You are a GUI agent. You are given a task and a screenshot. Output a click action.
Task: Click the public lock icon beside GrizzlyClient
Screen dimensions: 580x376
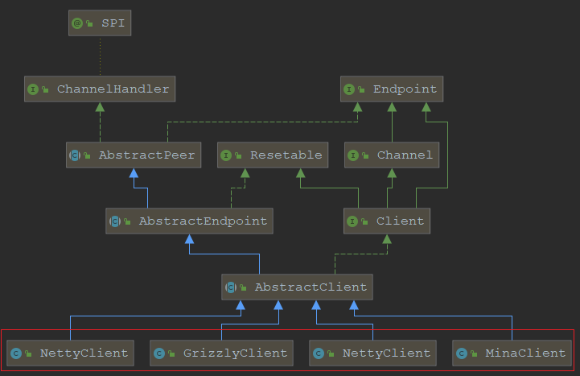point(171,353)
